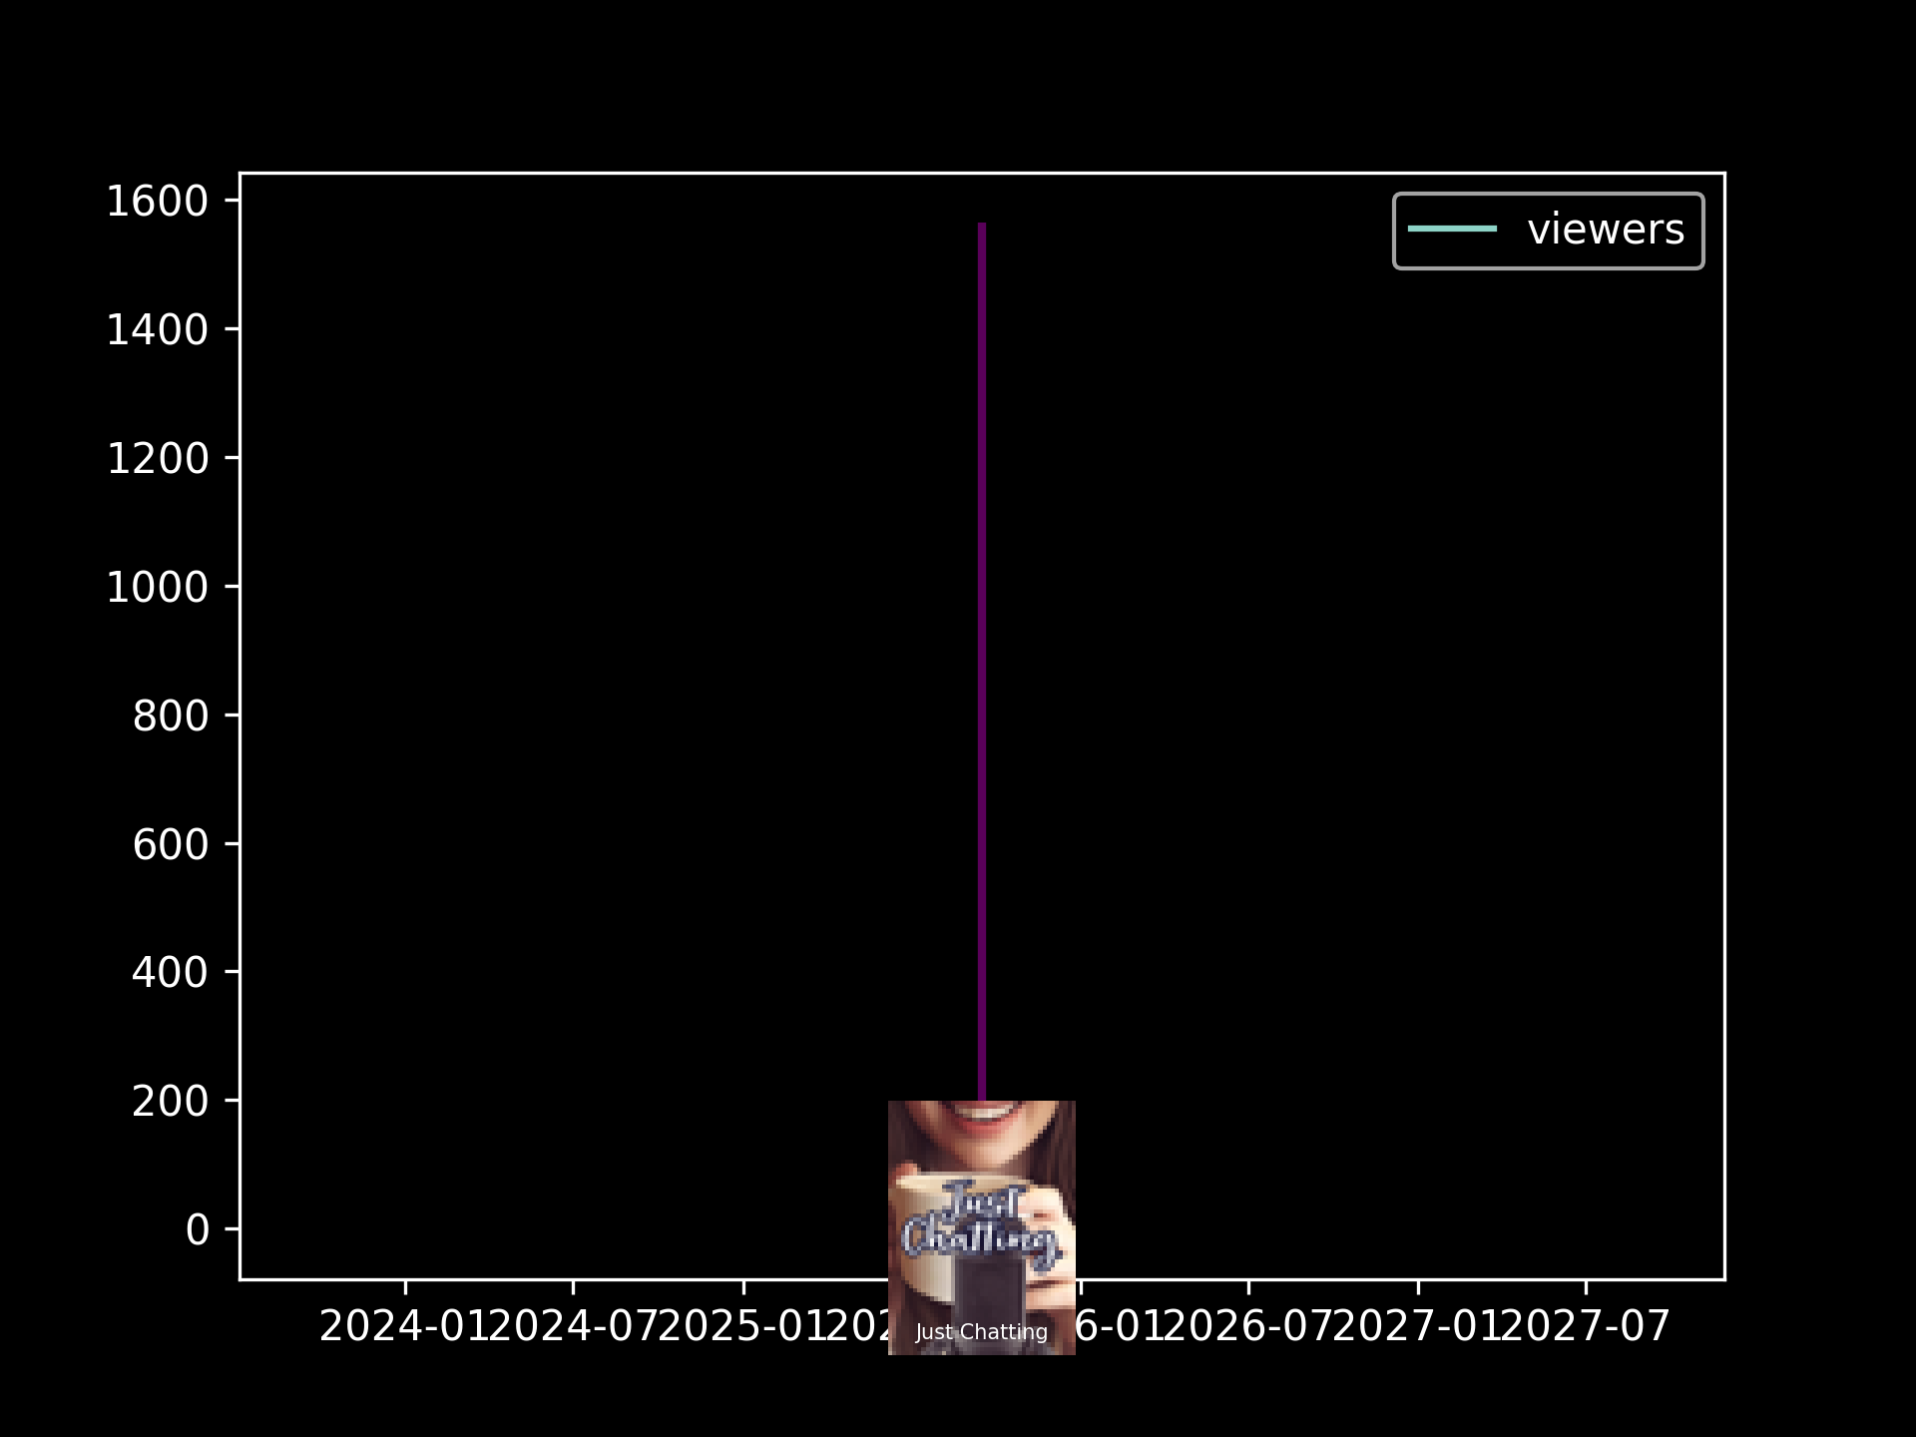
Task: Click the 400 y-axis tick label
Action: [x=171, y=973]
